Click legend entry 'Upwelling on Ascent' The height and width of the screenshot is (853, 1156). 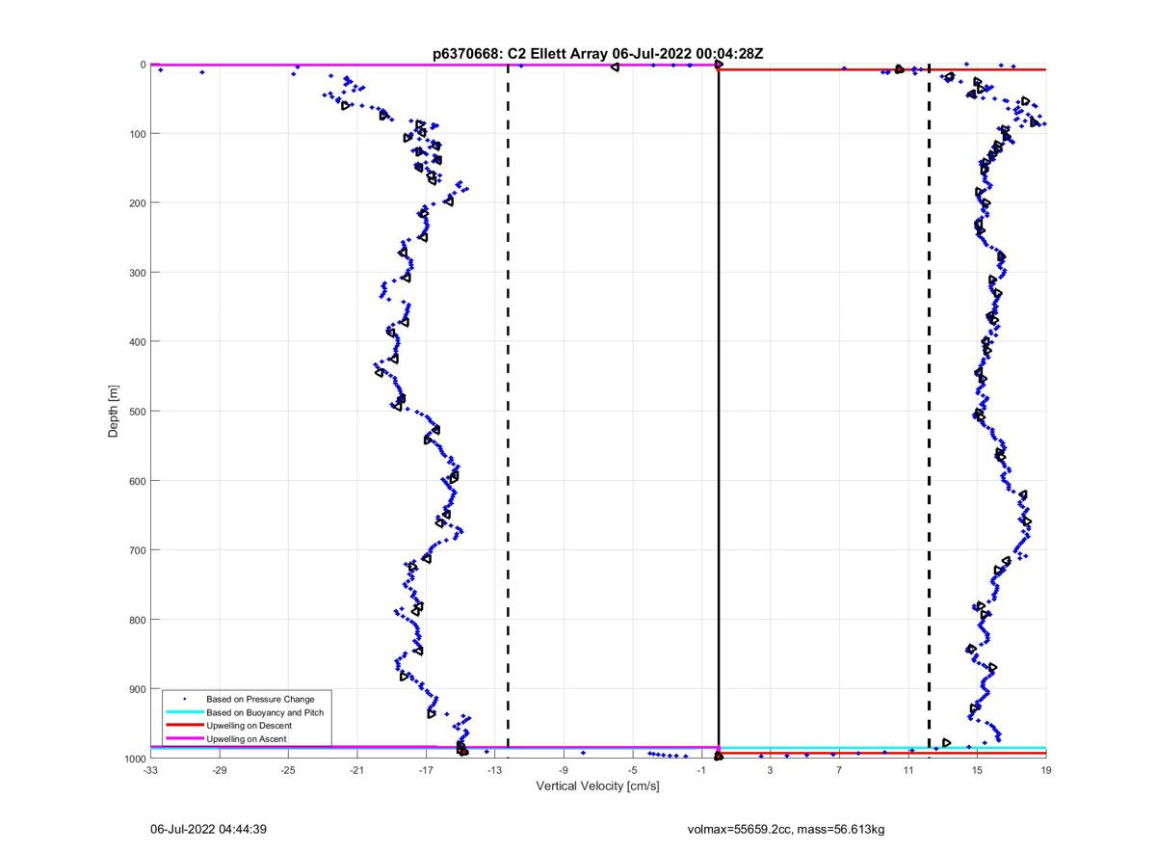click(247, 739)
